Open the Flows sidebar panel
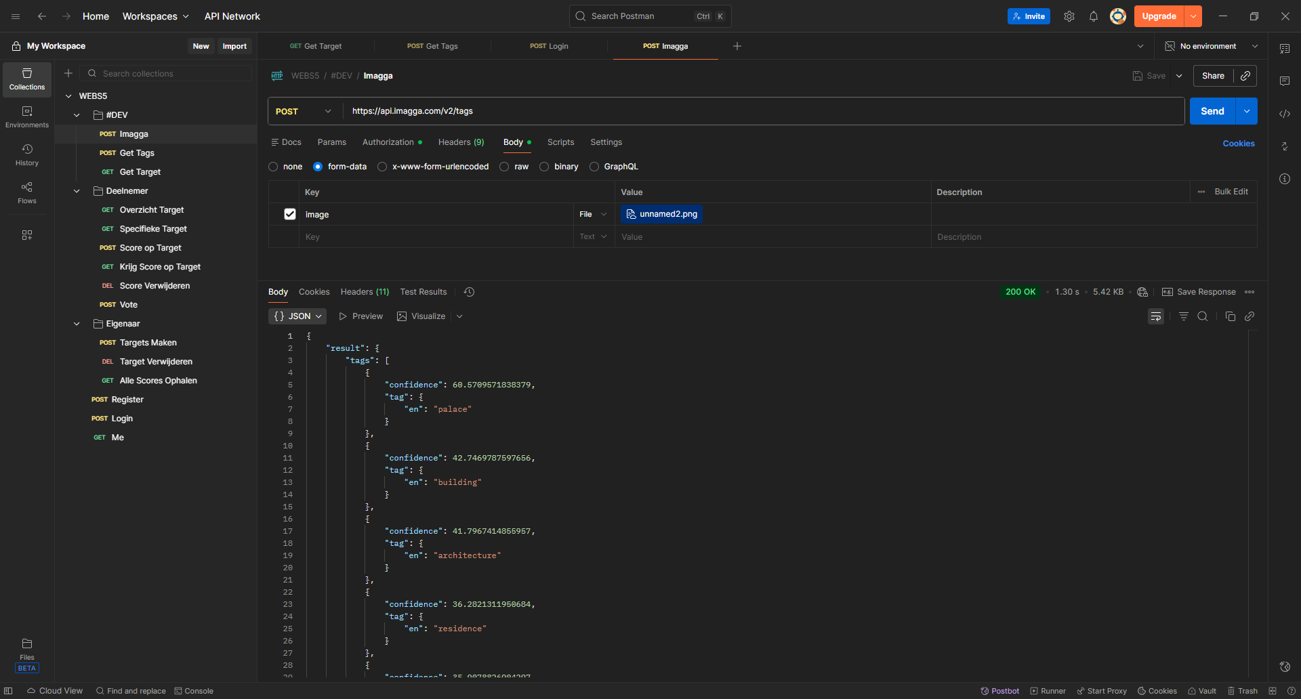 click(27, 192)
